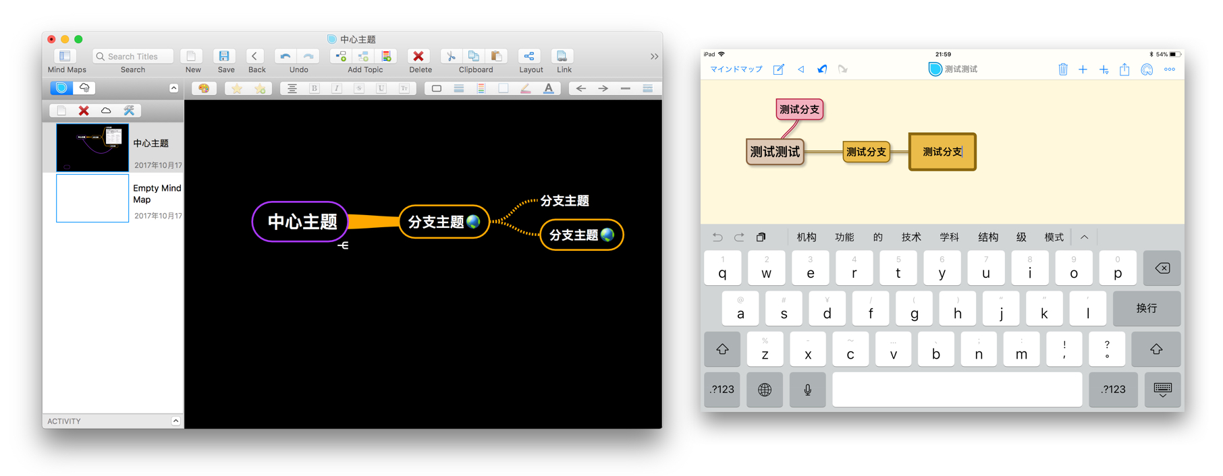Tap the 换行 return key
The image size is (1223, 476).
coord(1146,308)
